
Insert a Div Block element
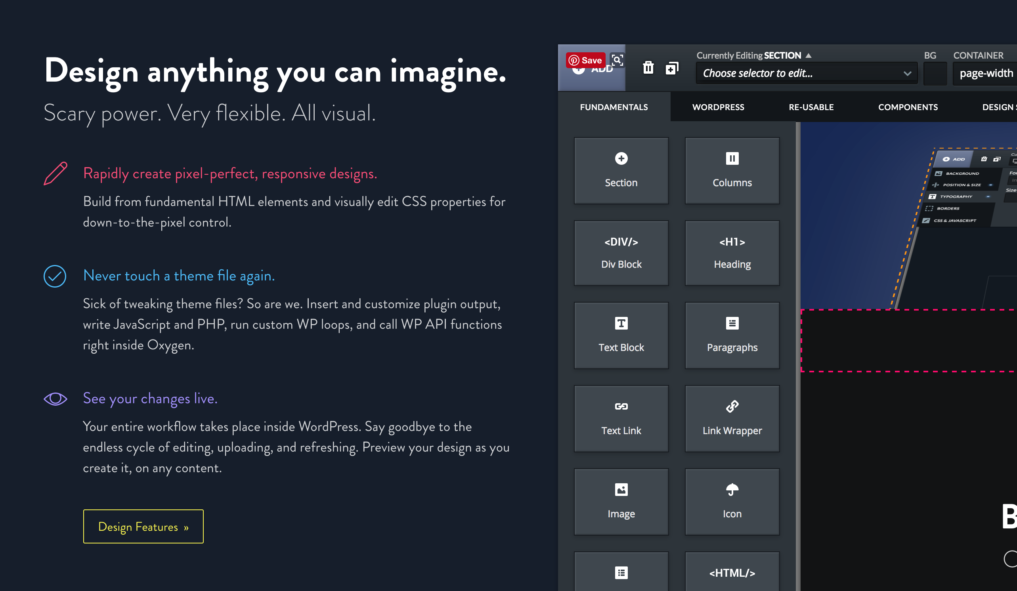tap(621, 253)
